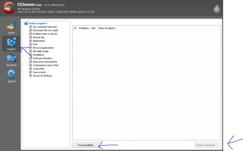Uncheck DLL condivise mancanti
243x151 pixels.
[x=30, y=27]
